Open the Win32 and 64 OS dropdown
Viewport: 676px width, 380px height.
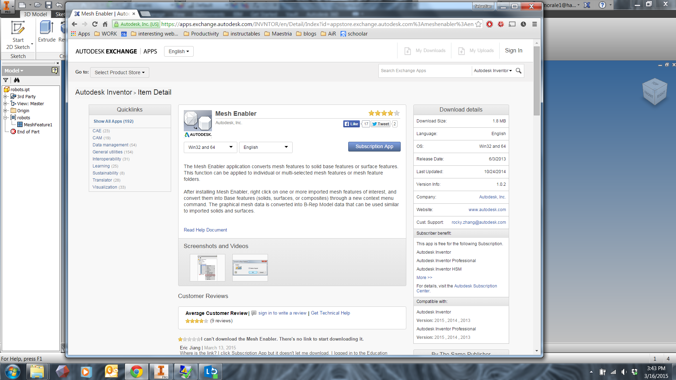point(210,147)
